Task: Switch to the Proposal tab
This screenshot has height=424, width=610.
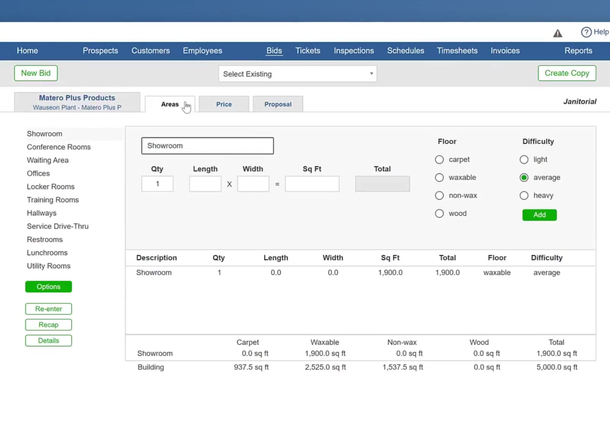Action: [278, 104]
